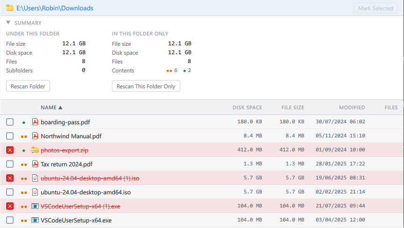Viewport: 404px width, 228px height.
Task: Open the E:\Users\Robin\Downloads path link
Action: pos(55,8)
